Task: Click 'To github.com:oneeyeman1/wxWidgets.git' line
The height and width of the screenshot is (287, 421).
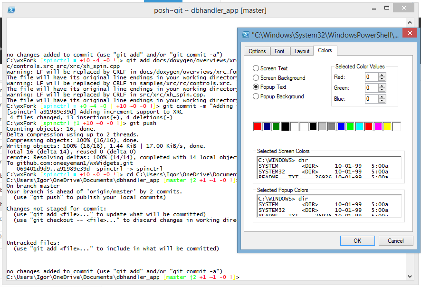Action: pos(69,163)
